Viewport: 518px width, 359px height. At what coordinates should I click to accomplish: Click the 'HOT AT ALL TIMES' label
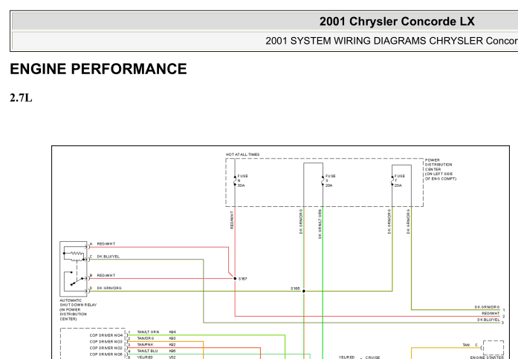pyautogui.click(x=243, y=154)
